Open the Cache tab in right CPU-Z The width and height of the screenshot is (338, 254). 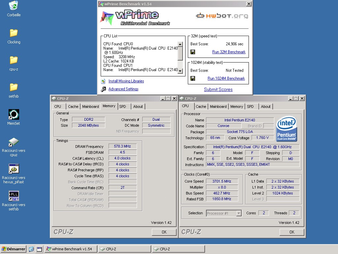(x=201, y=106)
